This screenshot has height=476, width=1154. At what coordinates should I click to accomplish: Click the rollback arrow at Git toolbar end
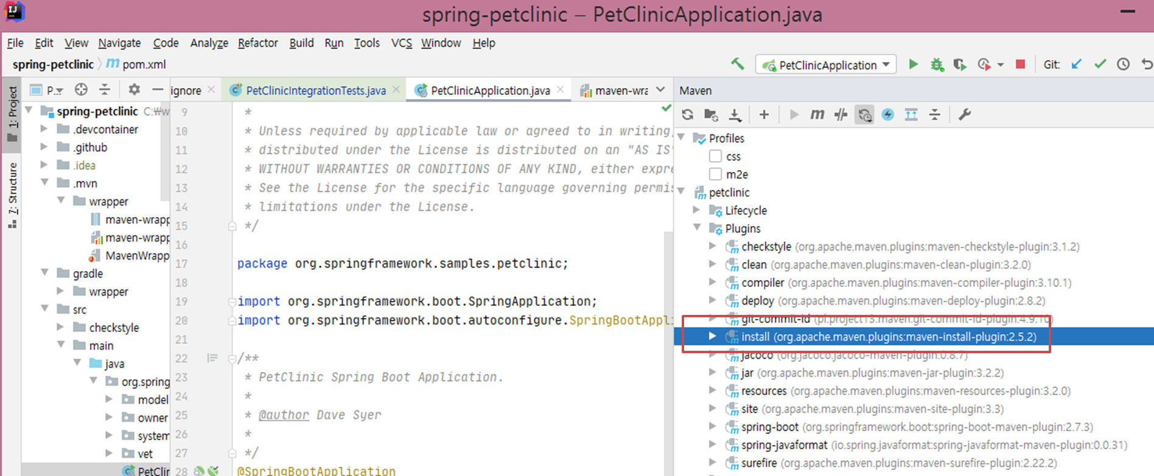coord(1147,64)
